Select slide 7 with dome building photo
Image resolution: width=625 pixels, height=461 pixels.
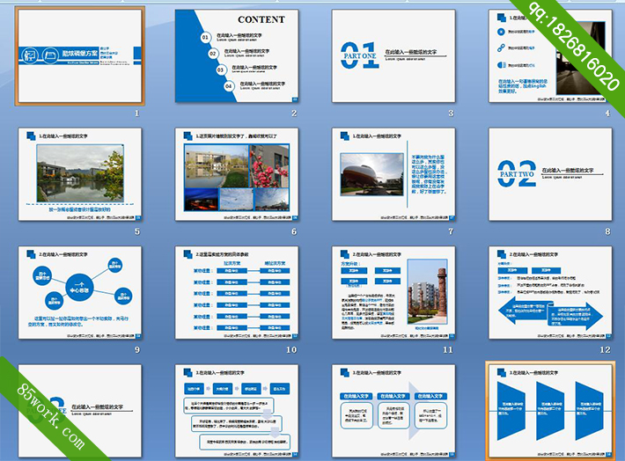coord(393,174)
